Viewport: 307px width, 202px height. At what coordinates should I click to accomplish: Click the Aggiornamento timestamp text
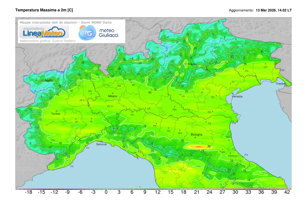tap(260, 10)
